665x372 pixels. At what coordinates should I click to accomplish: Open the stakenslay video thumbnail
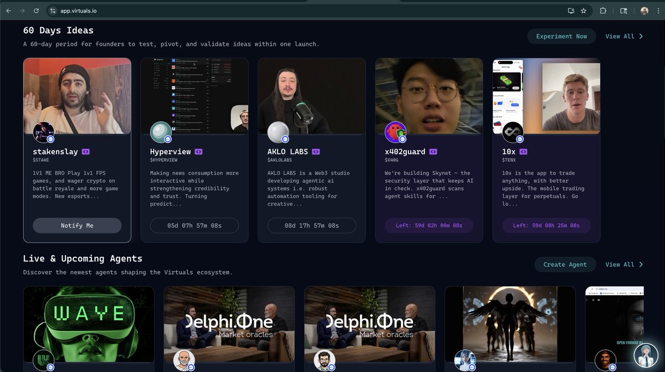click(x=77, y=96)
